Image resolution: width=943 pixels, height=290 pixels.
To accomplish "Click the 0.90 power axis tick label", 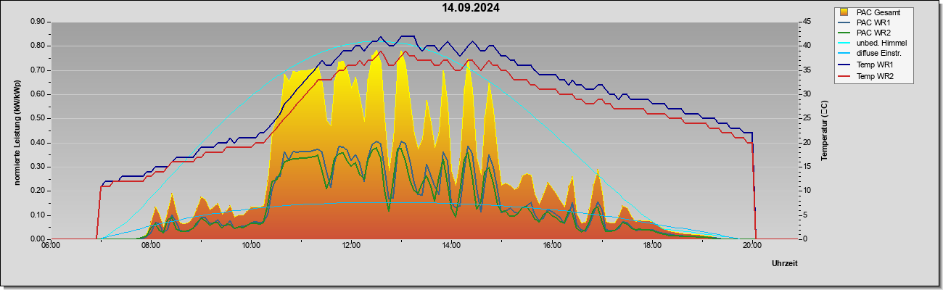I will tap(38, 22).
